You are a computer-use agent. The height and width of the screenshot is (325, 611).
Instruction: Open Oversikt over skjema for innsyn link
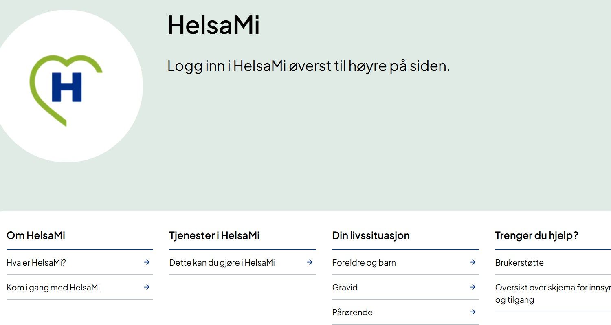click(x=552, y=288)
